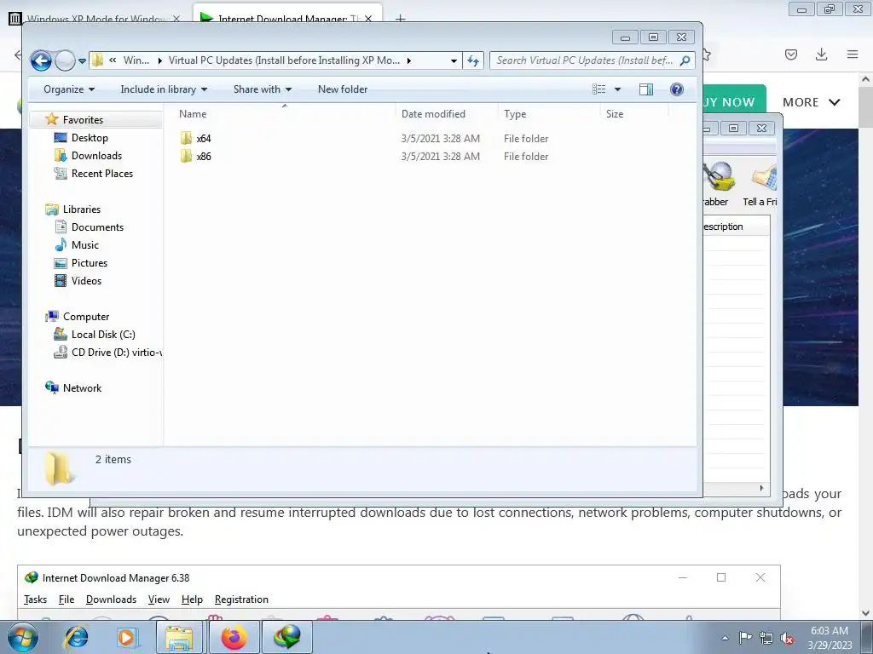Click the Back arrow in Explorer
This screenshot has height=654, width=873.
pos(41,60)
